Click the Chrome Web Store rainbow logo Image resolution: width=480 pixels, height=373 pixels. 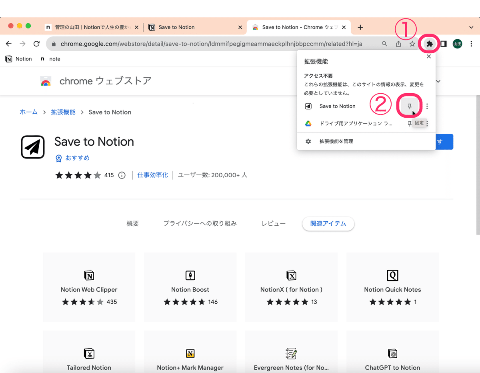tap(46, 81)
